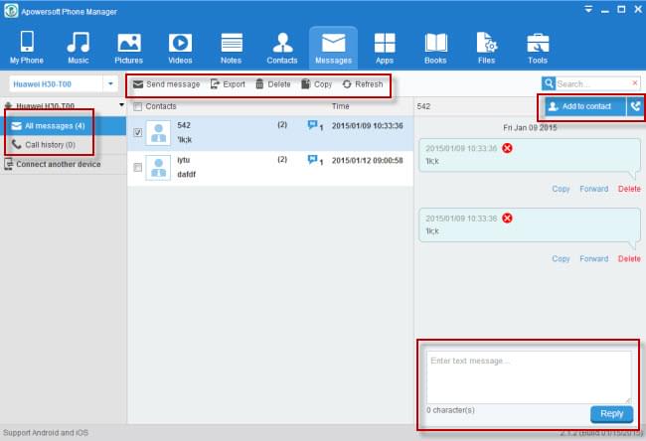Click the Reply button
646x441 pixels.
(x=612, y=414)
